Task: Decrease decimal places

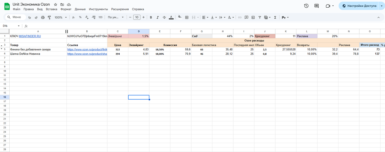Action: 87,17
